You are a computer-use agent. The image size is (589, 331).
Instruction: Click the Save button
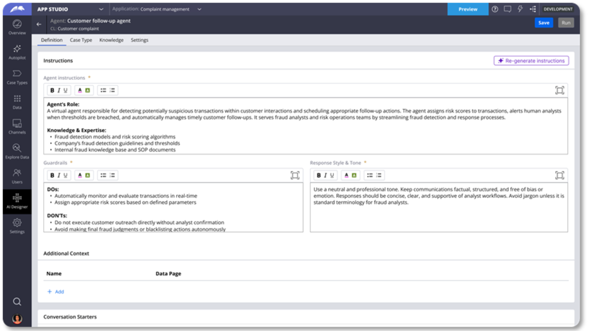click(x=544, y=23)
